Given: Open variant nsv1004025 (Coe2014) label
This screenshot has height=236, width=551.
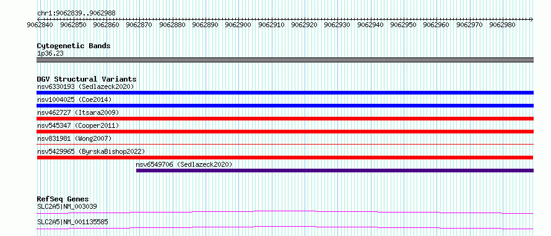Looking at the screenshot, I should click(x=74, y=99).
